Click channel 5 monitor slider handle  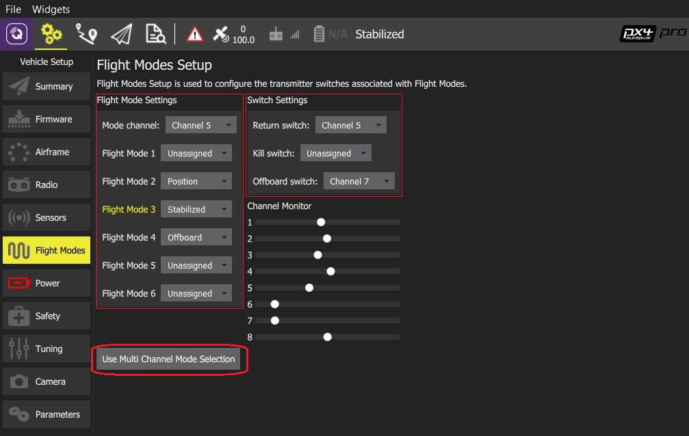point(309,288)
